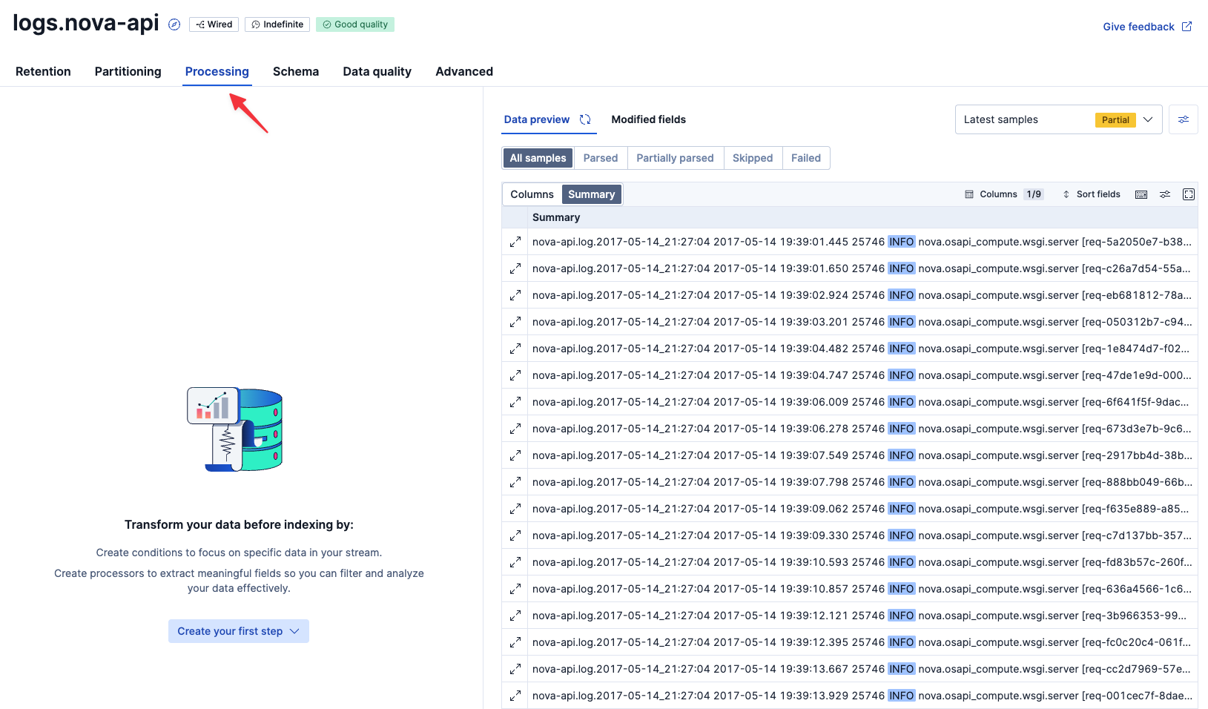Image resolution: width=1208 pixels, height=709 pixels.
Task: Open keyboard shortcuts icon in grid toolbar
Action: click(1141, 194)
